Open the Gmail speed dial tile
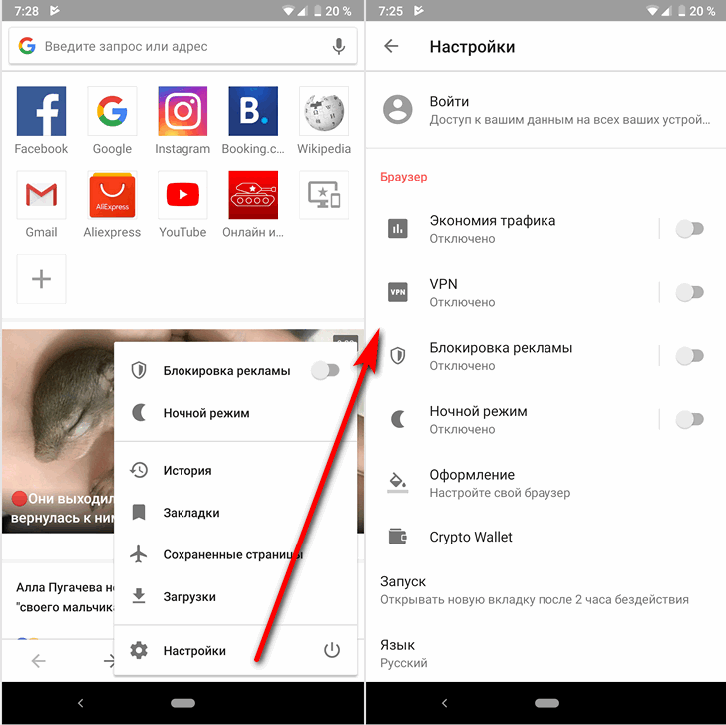Screen dimensions: 726x725 click(x=41, y=194)
